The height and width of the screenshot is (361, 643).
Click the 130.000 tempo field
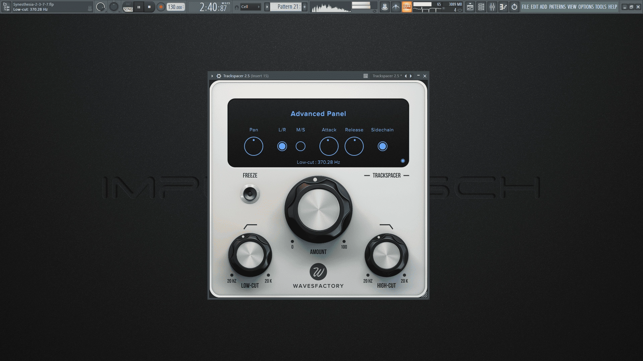176,7
